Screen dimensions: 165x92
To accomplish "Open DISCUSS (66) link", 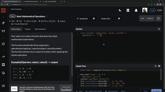I will (111, 91).
